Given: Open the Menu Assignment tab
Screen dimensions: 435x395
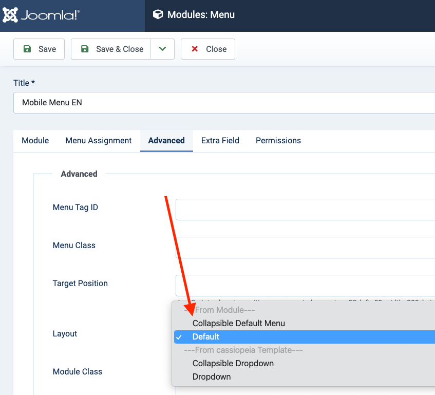Looking at the screenshot, I should coord(99,141).
